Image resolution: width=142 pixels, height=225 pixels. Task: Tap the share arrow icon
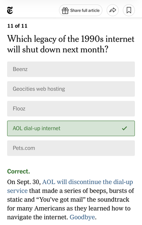(113, 10)
